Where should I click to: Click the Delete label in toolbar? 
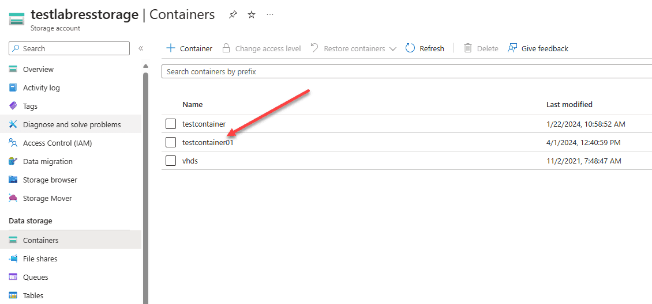tap(488, 48)
